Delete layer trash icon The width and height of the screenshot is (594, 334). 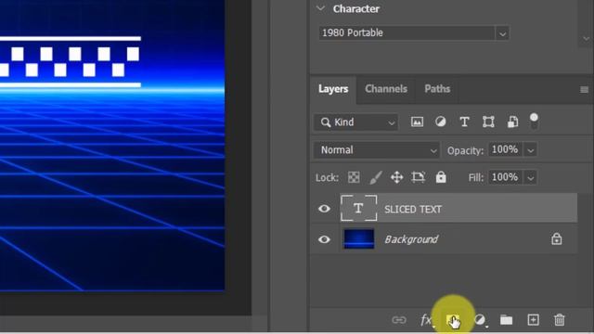[559, 320]
